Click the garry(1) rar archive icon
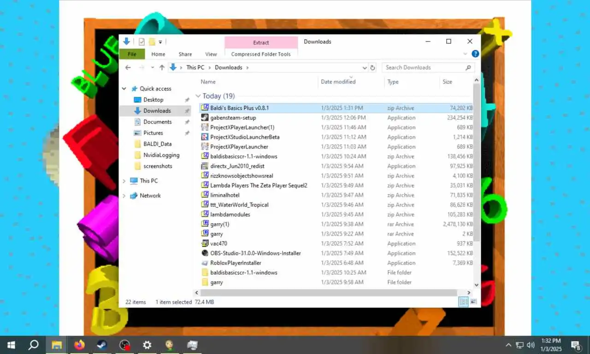 (205, 224)
